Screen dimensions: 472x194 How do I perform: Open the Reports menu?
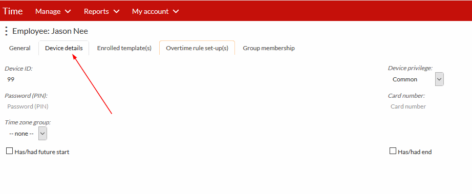101,11
